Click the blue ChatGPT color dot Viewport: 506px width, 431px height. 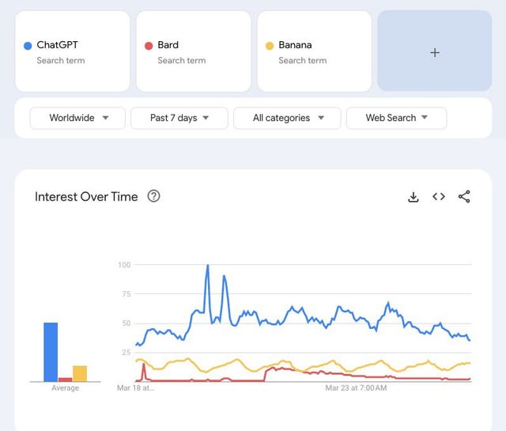click(28, 46)
